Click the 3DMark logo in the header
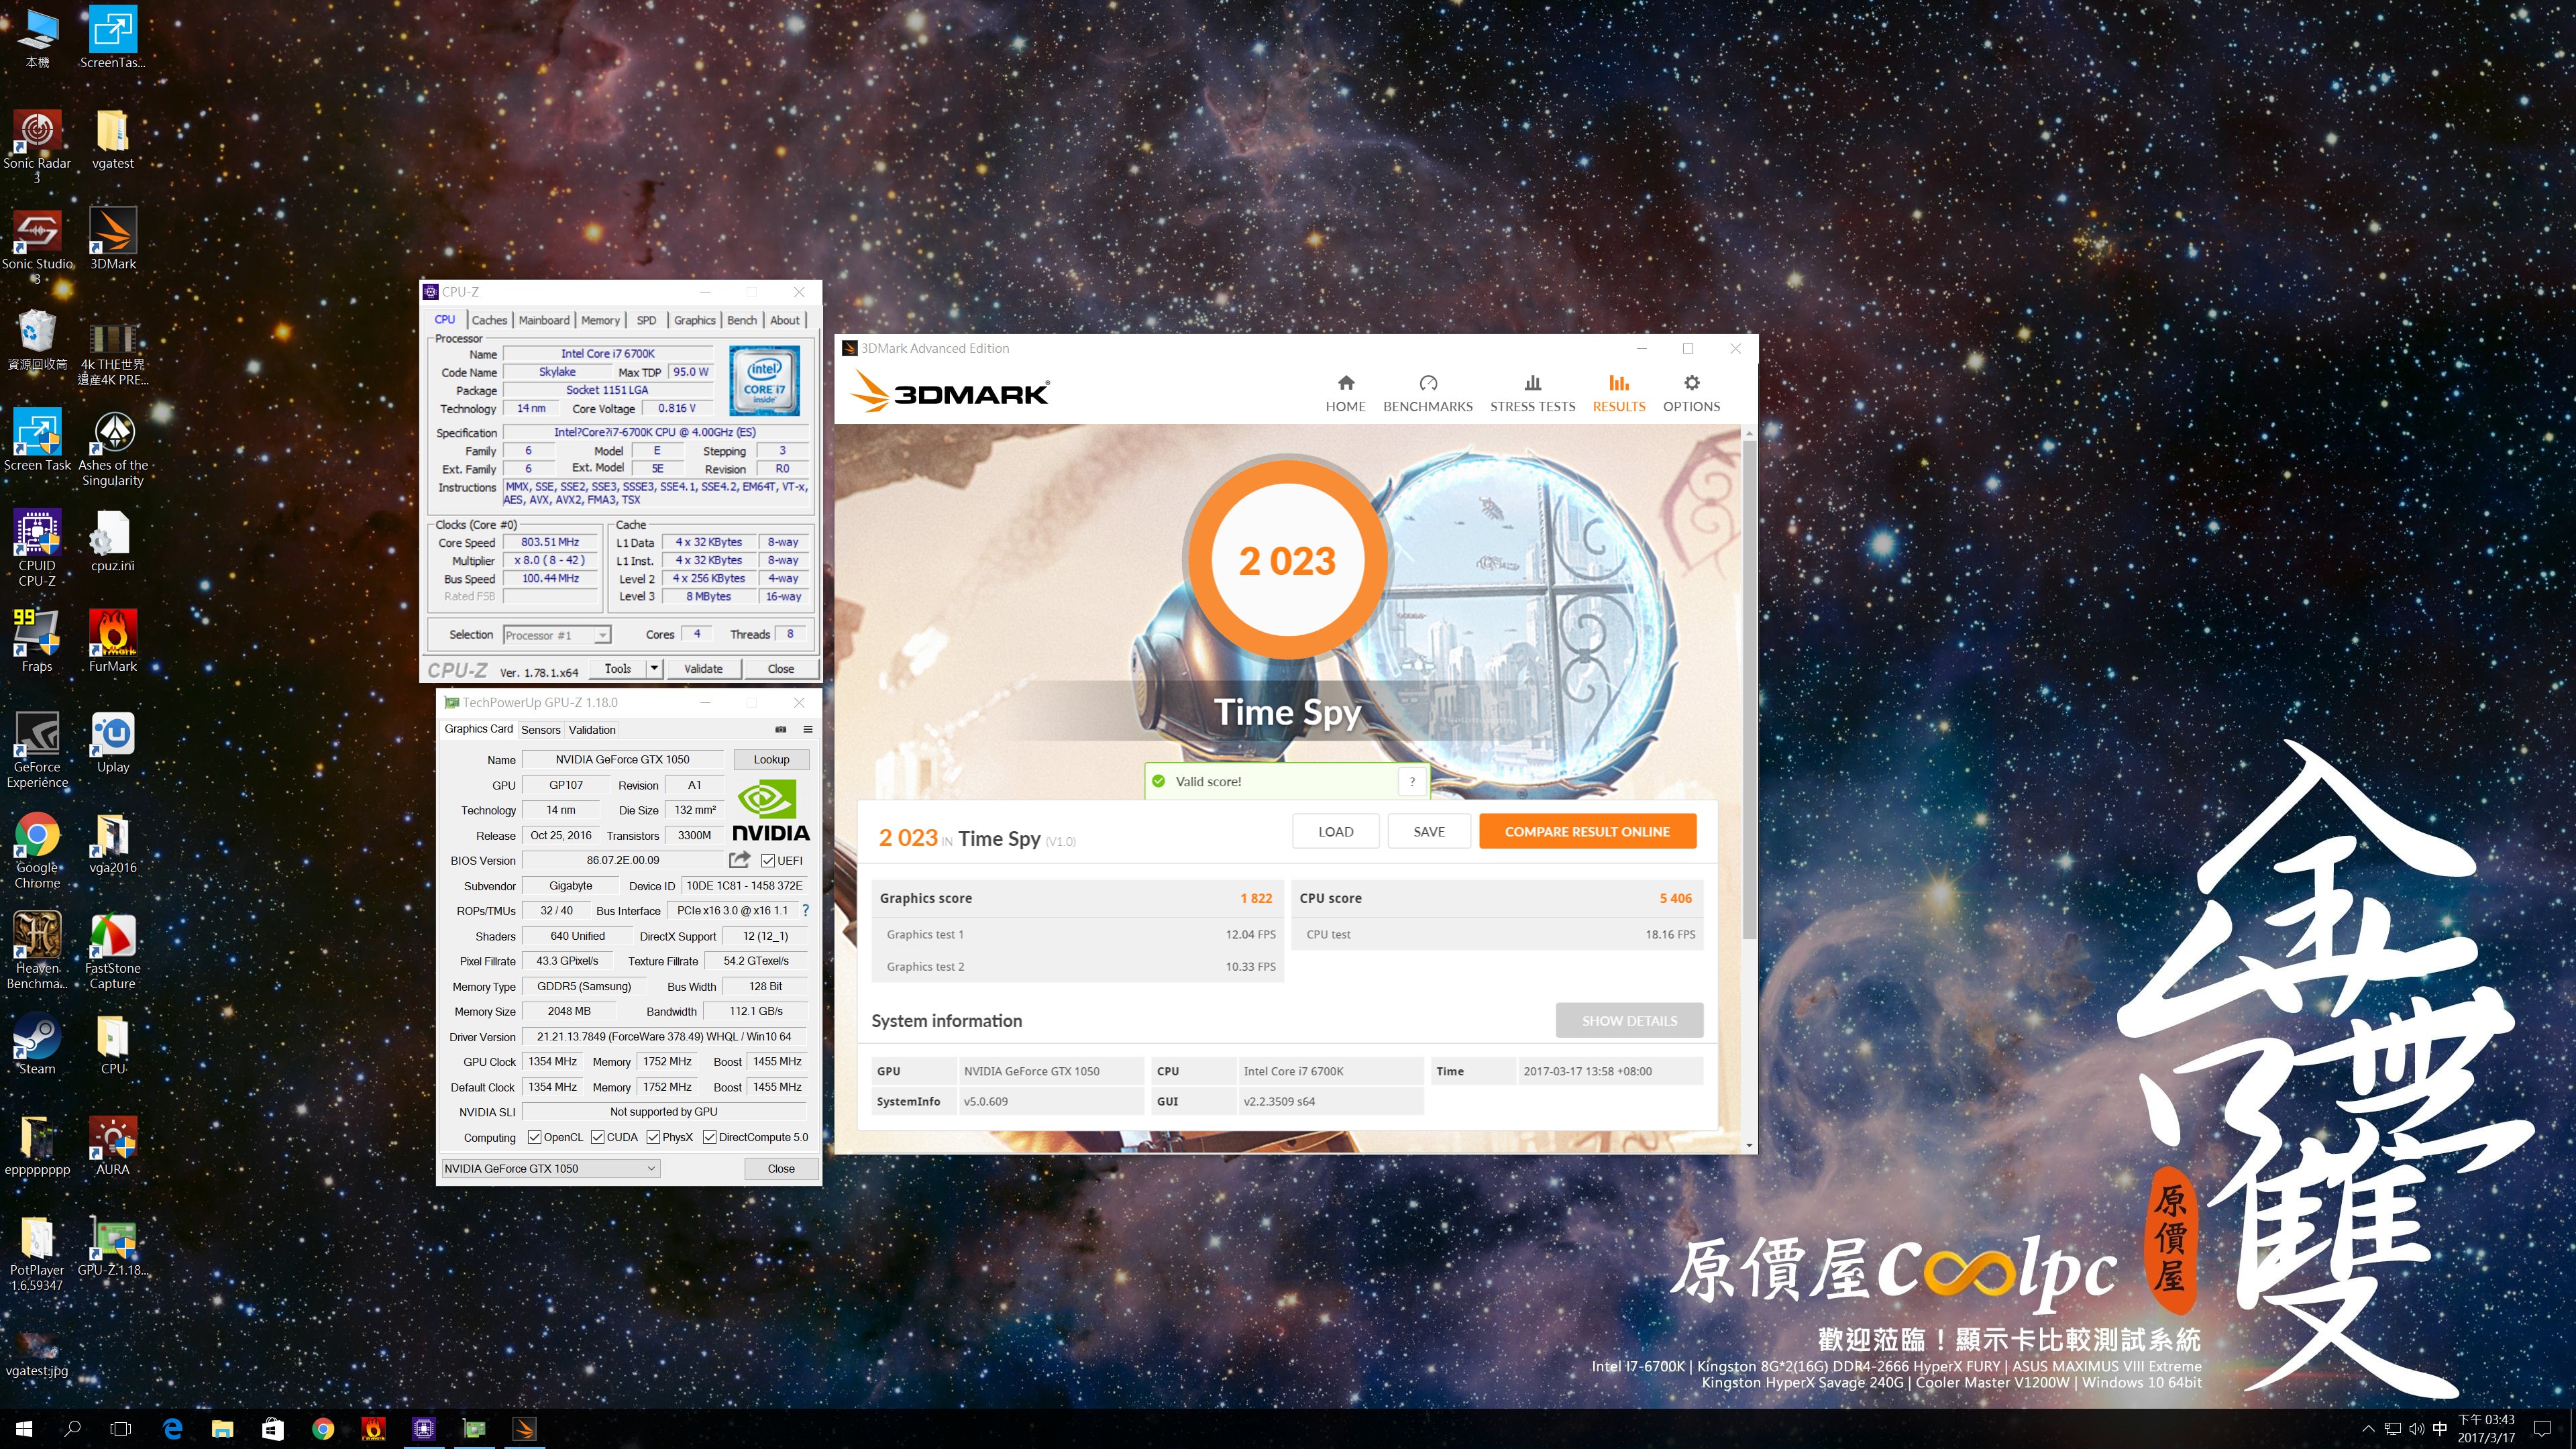This screenshot has height=1449, width=2576. point(949,392)
